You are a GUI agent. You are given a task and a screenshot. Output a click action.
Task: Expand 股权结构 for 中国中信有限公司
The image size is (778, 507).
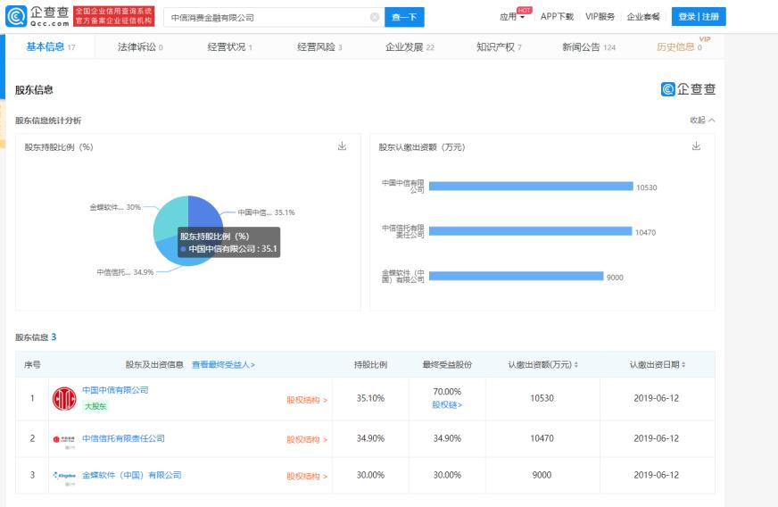tap(307, 400)
